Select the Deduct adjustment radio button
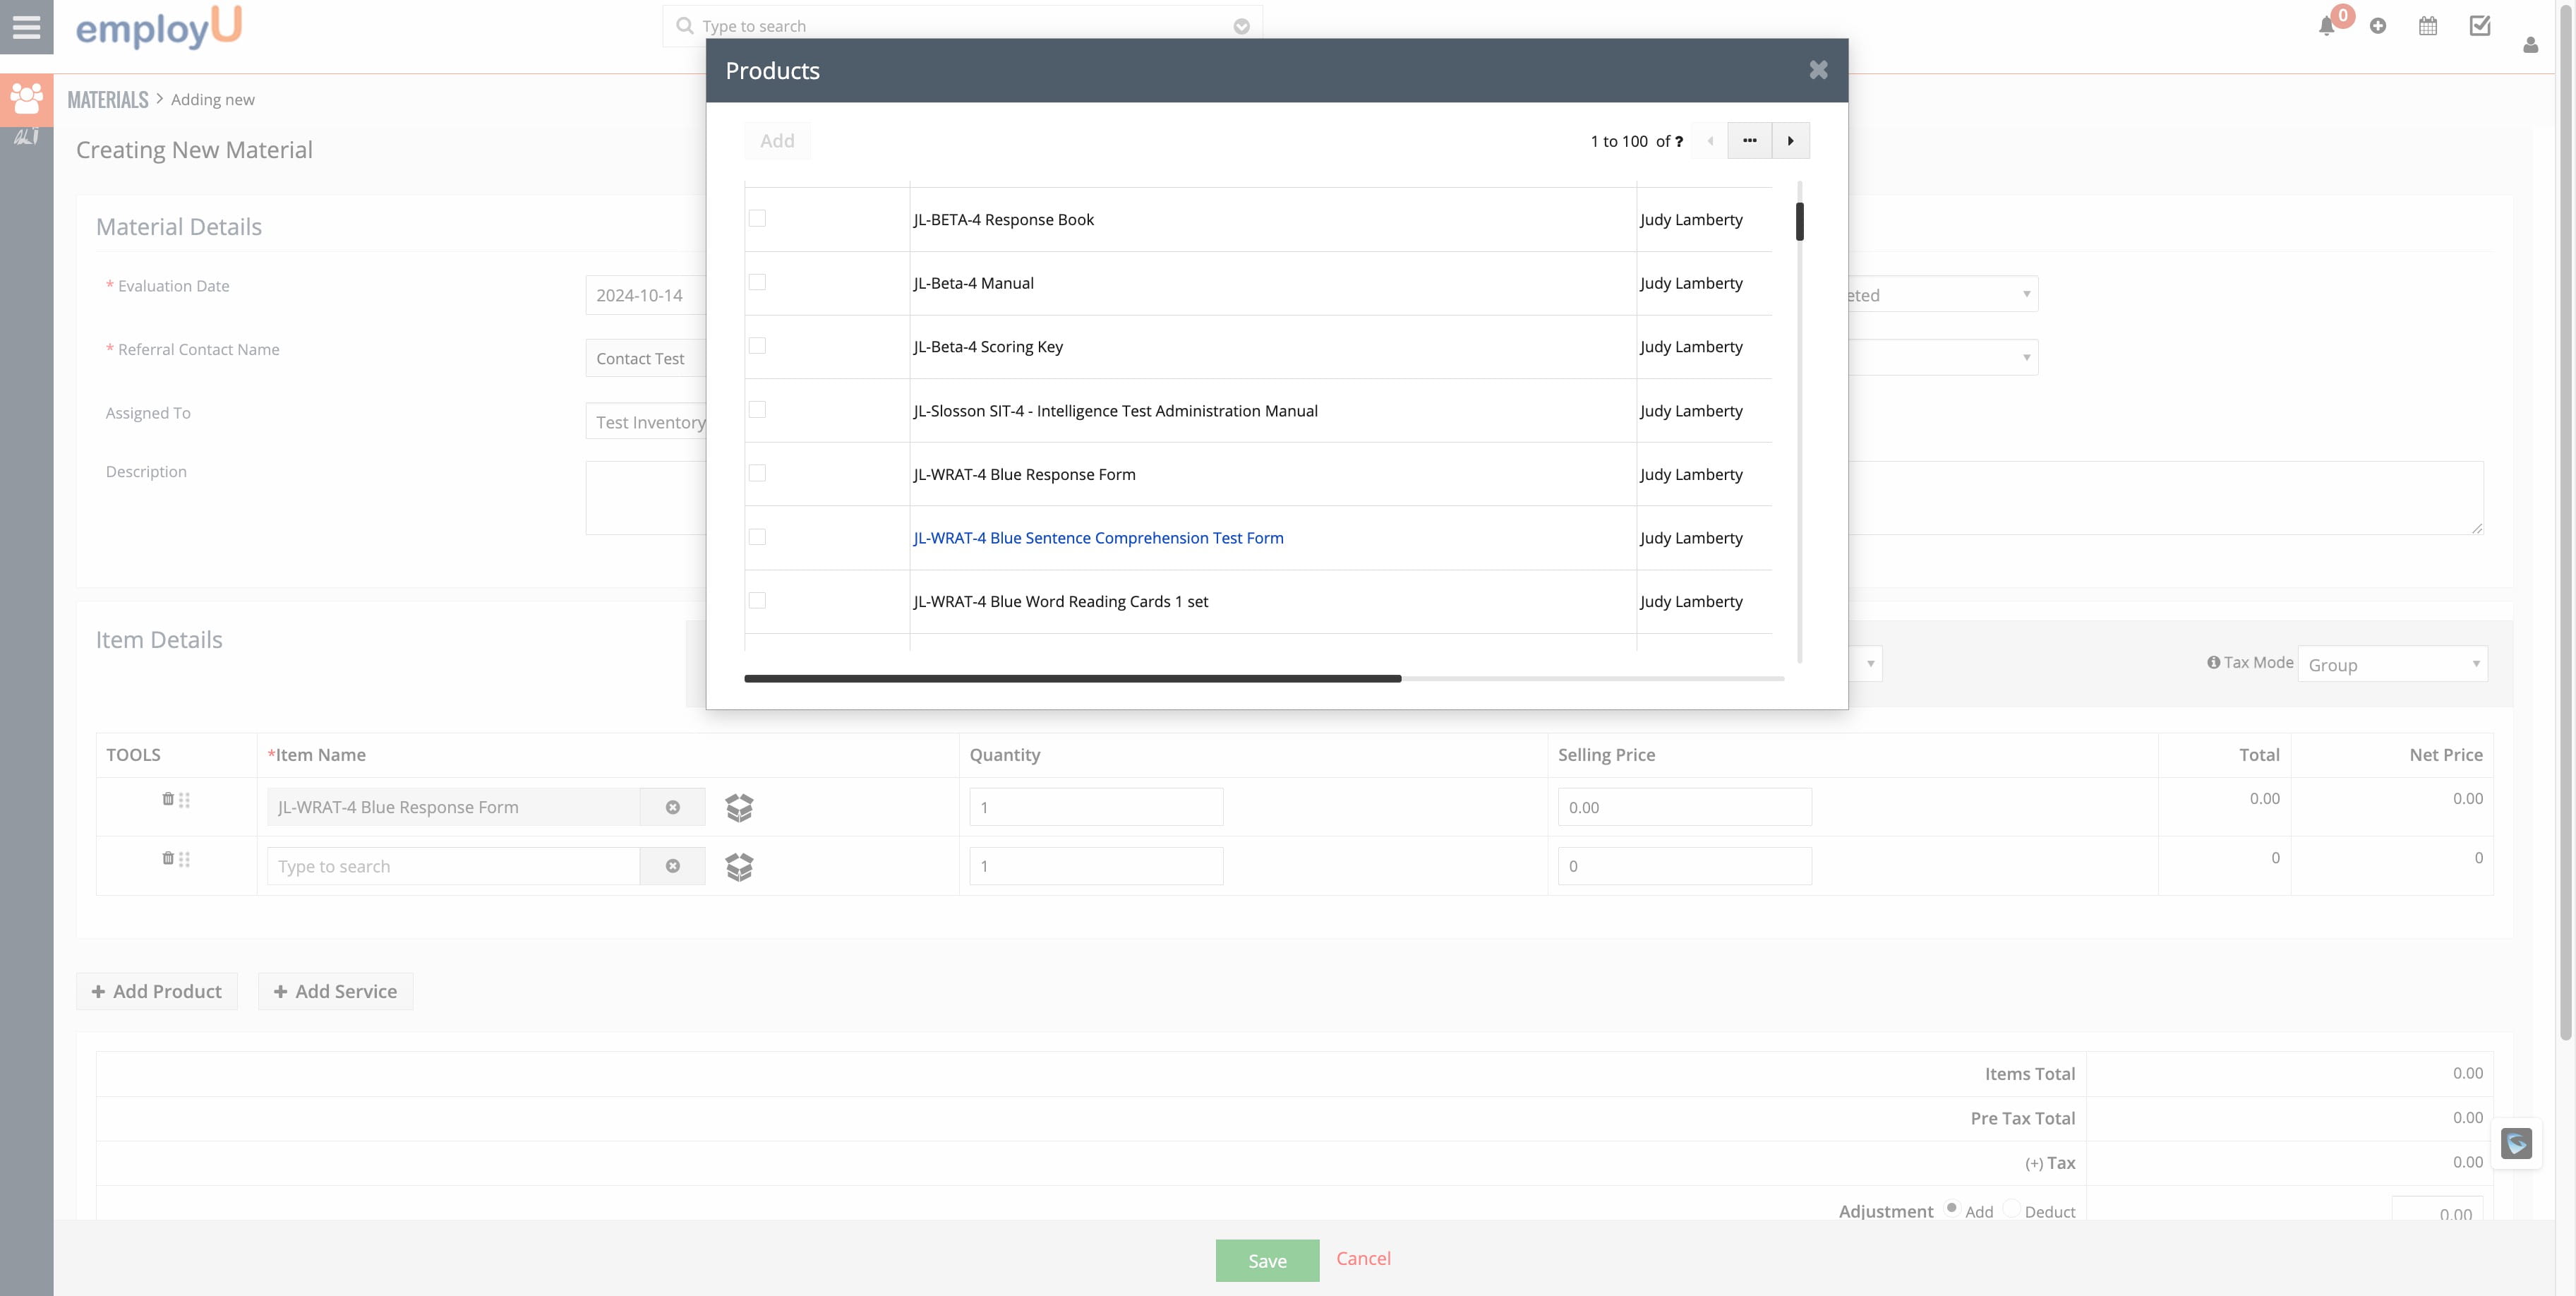Viewport: 2576px width, 1296px height. click(x=2011, y=1209)
